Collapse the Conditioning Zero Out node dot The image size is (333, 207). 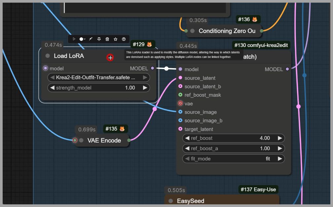[192, 31]
